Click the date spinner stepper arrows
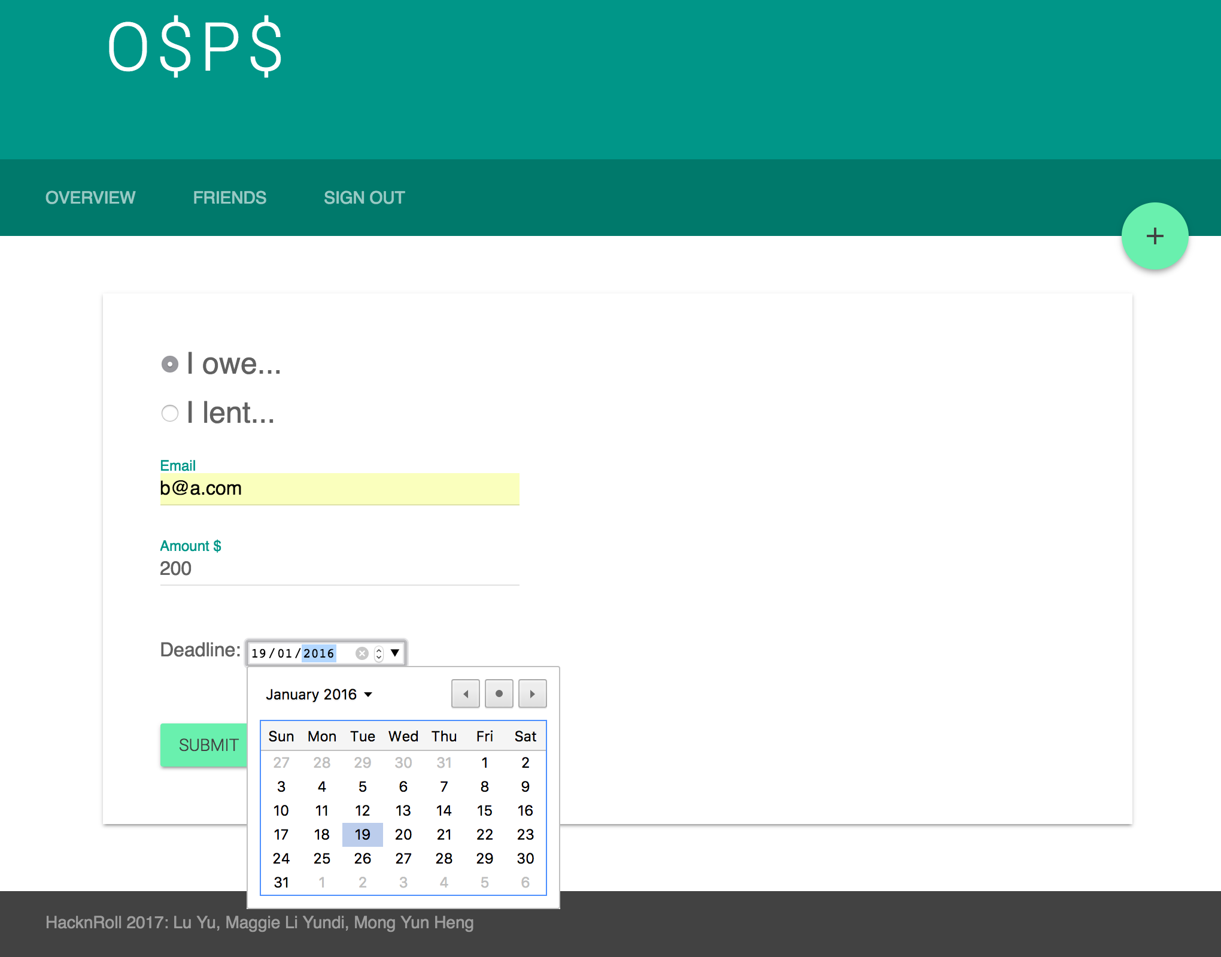Screen dimensions: 1221x957 coord(379,653)
